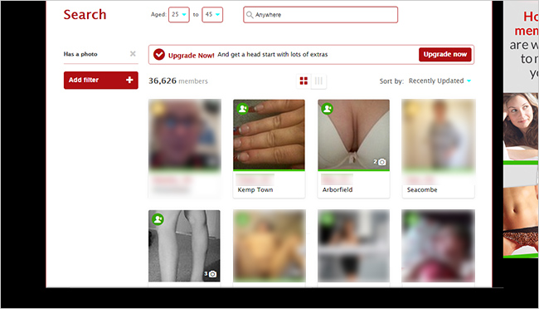
Task: Click the 36,626 members count text
Action: point(178,81)
